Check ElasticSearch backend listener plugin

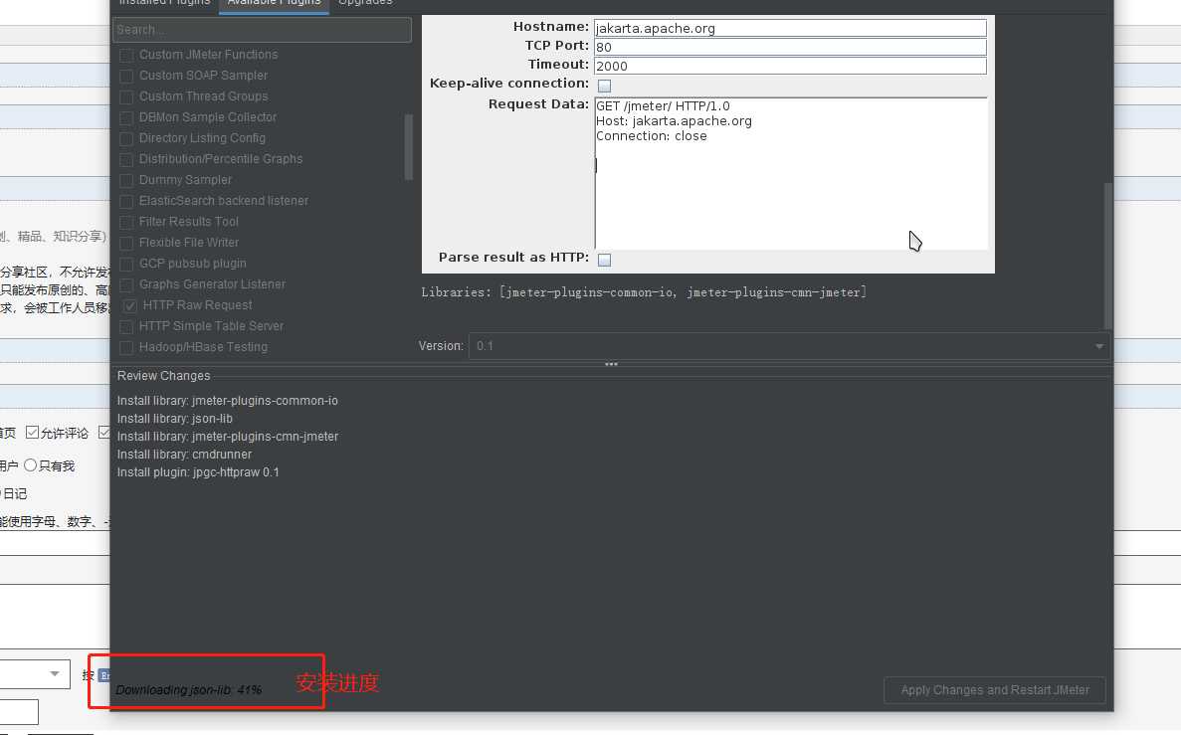126,202
